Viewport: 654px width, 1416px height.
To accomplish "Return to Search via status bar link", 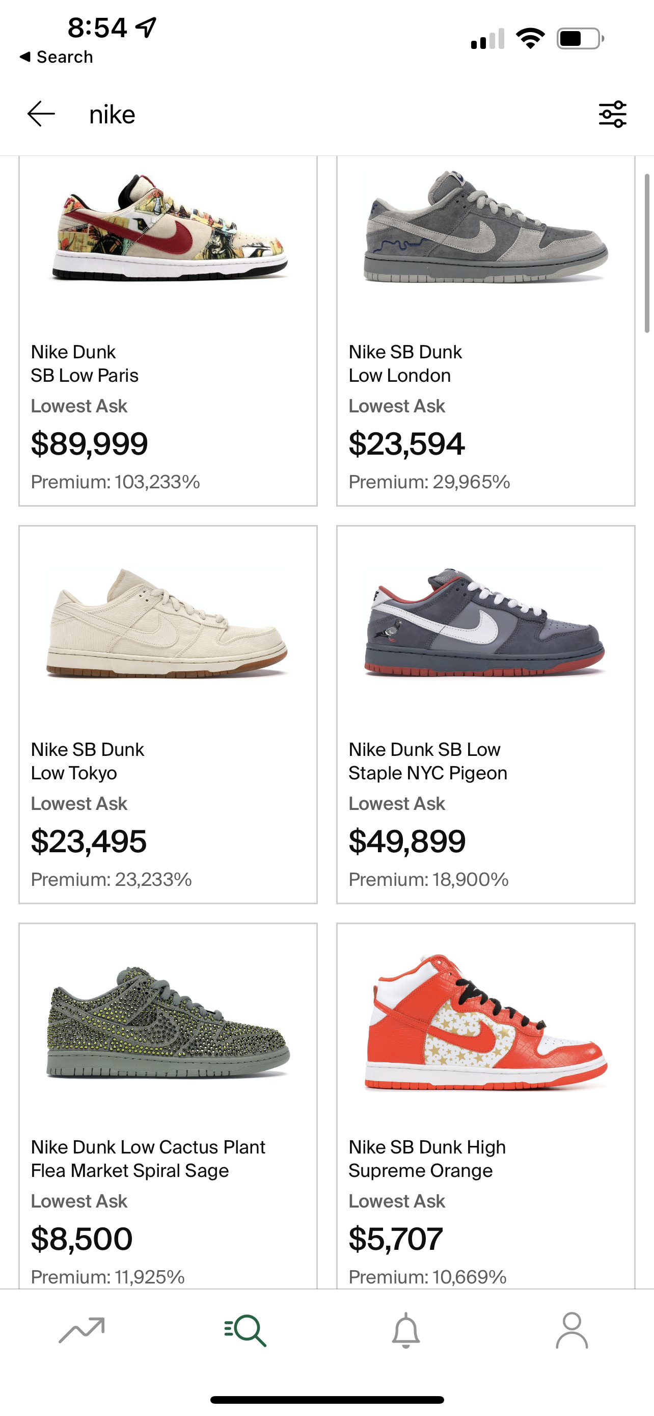I will pyautogui.click(x=56, y=57).
